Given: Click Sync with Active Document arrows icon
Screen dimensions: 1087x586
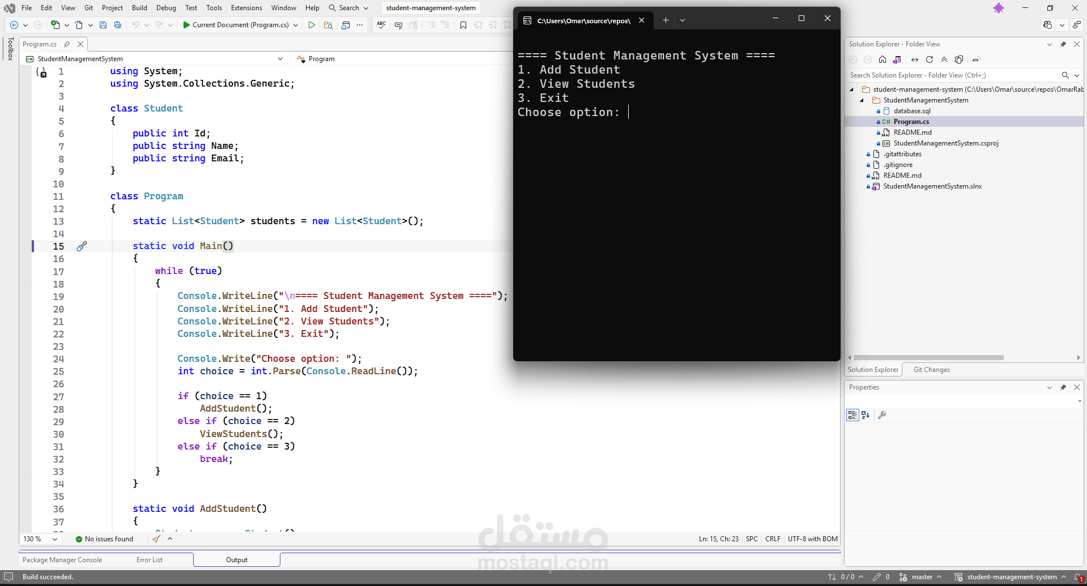Looking at the screenshot, I should pos(915,59).
